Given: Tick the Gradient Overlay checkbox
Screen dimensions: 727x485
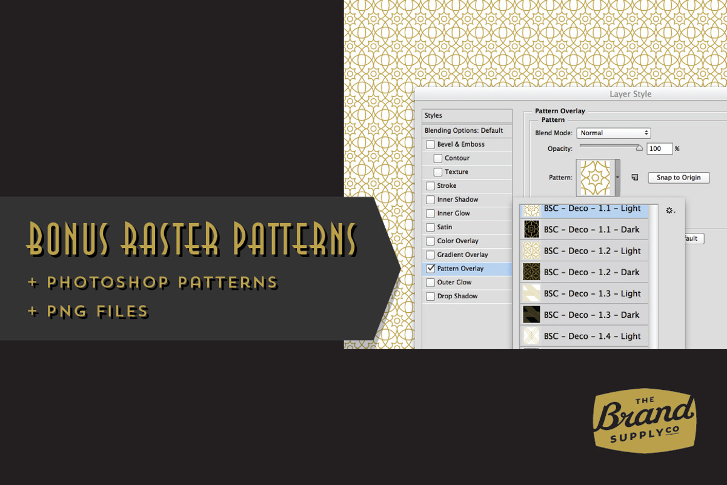Looking at the screenshot, I should [431, 255].
